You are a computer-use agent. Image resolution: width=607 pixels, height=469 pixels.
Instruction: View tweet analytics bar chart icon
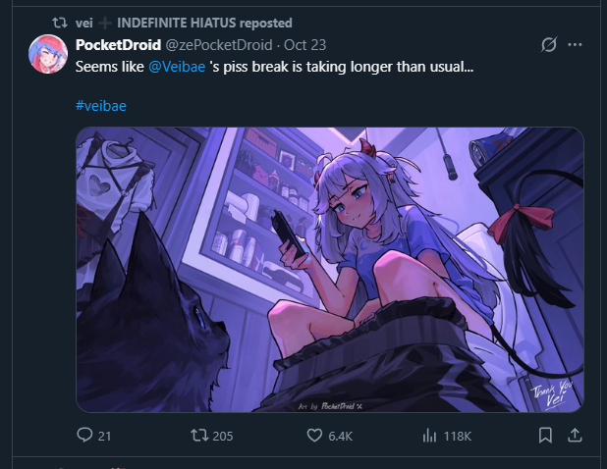[x=429, y=436]
